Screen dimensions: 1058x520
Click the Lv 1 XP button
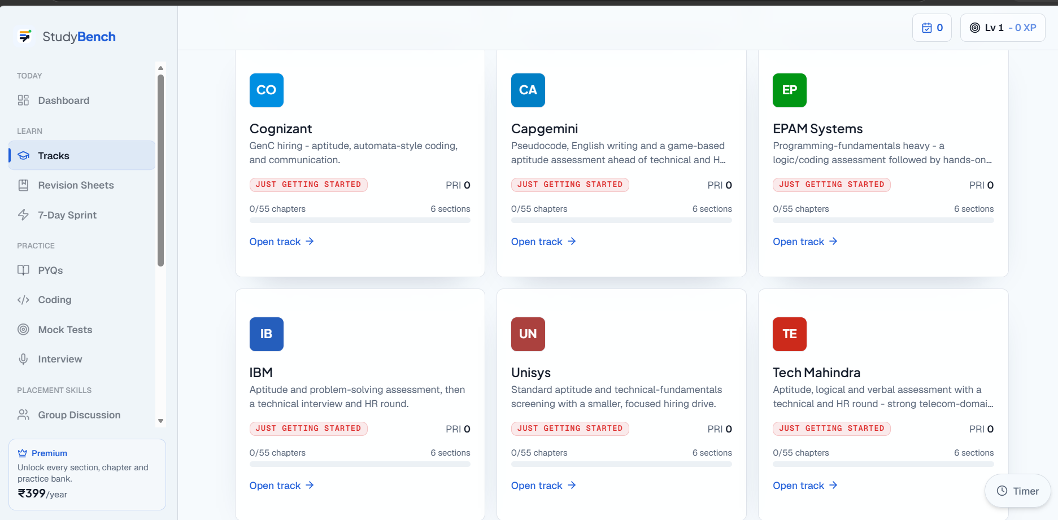(x=1003, y=28)
